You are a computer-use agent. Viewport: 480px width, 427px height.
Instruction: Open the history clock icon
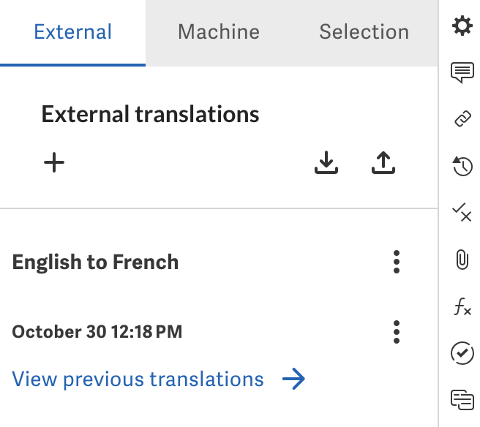462,167
